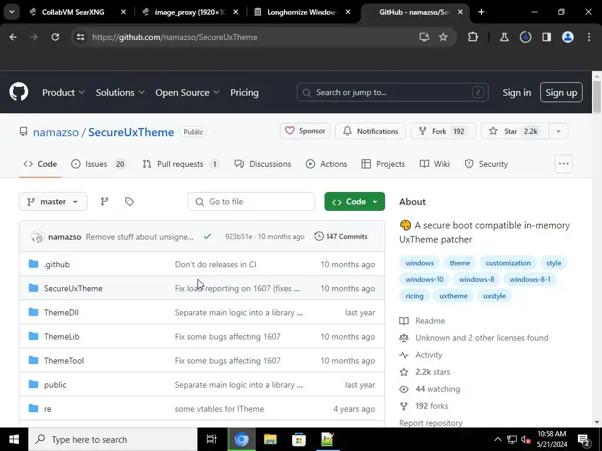Open the Projects tab
The image size is (602, 451).
click(x=383, y=164)
